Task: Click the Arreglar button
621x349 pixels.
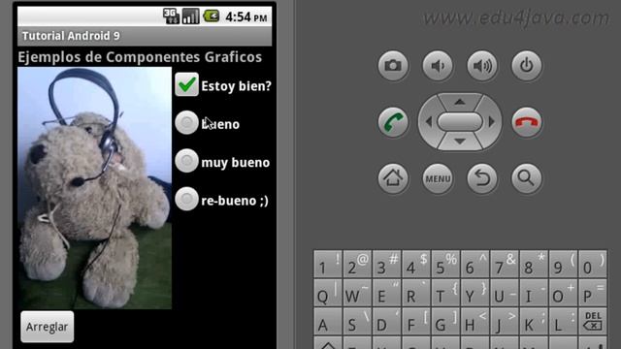Action: (48, 327)
